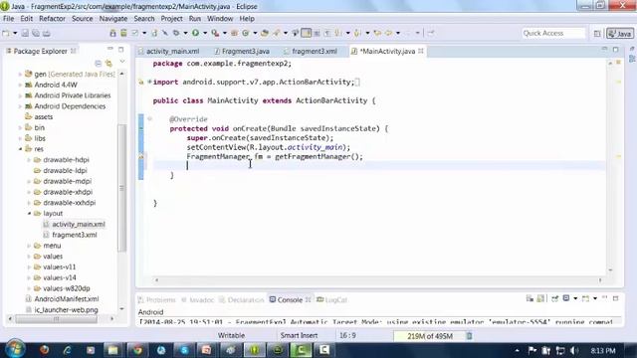Switch to activity_main.xml editor tab

[172, 51]
